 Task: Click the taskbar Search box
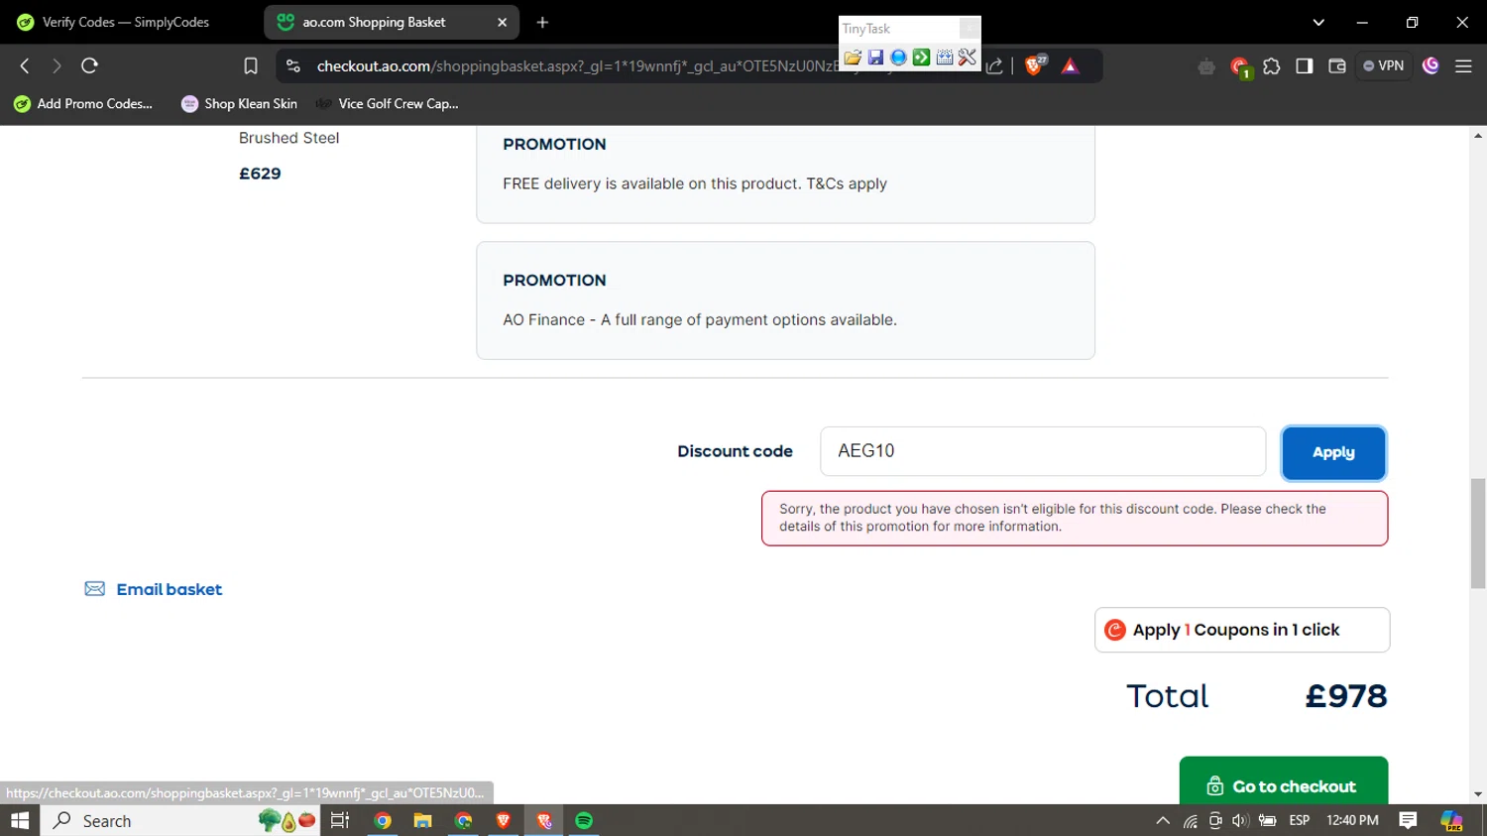(178, 820)
